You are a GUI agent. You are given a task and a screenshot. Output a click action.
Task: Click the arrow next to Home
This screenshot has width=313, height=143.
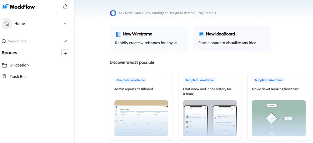[x=65, y=24]
